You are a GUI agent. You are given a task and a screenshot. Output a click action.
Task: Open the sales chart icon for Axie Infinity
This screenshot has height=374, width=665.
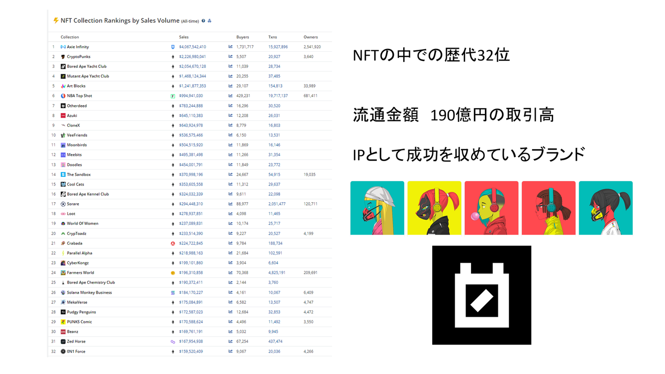click(230, 47)
